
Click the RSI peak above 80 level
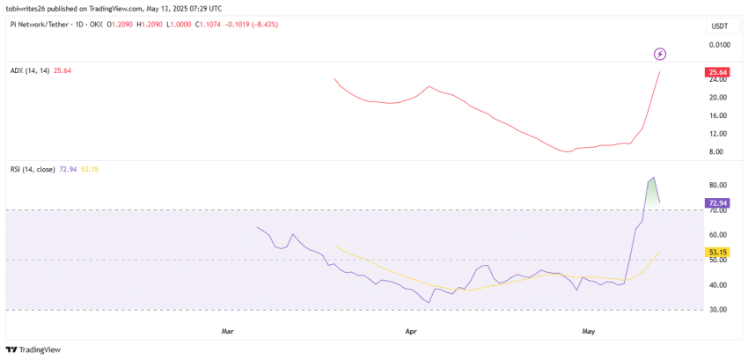click(652, 178)
